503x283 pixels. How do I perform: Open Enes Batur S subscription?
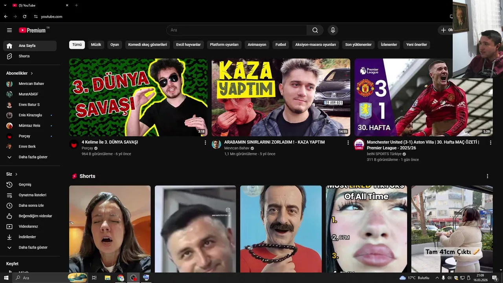[x=30, y=105]
